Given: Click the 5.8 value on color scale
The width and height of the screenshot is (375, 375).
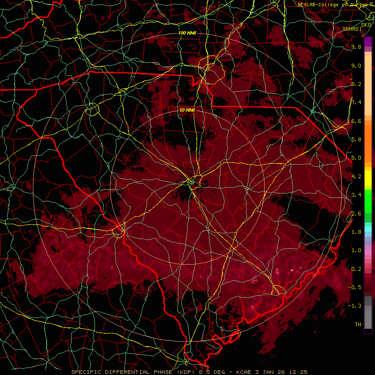Looking at the screenshot, I should 356,140.
